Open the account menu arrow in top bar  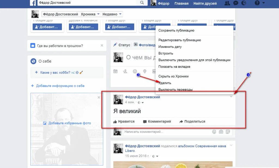(x=263, y=3)
